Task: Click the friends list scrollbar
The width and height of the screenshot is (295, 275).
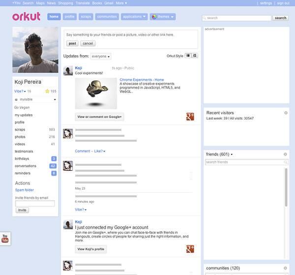Action: (286, 187)
